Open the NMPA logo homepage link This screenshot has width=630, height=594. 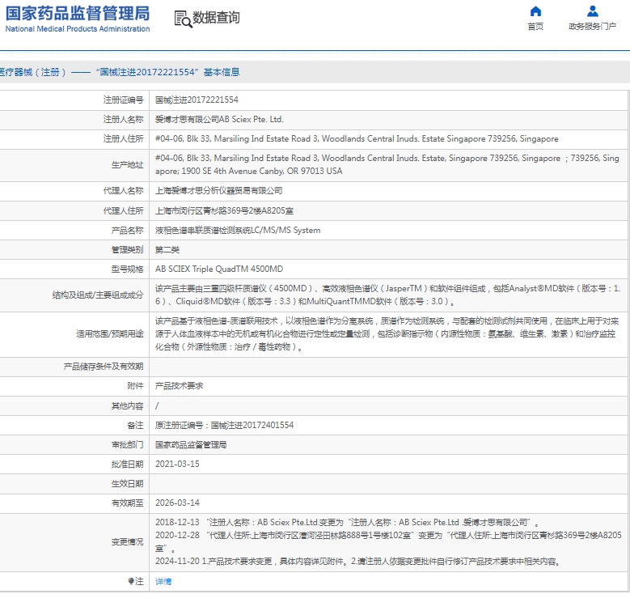(77, 19)
